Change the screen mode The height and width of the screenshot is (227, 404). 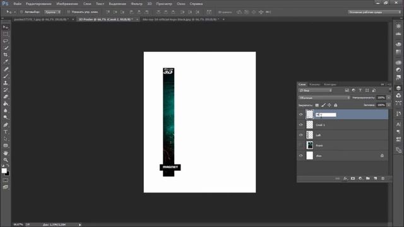click(6, 187)
